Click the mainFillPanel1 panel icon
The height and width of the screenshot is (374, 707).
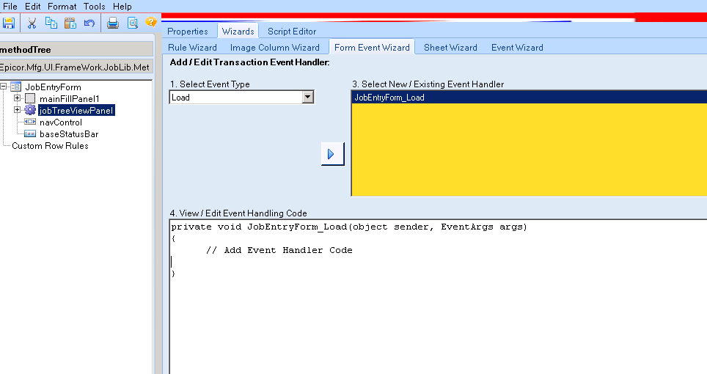click(30, 98)
